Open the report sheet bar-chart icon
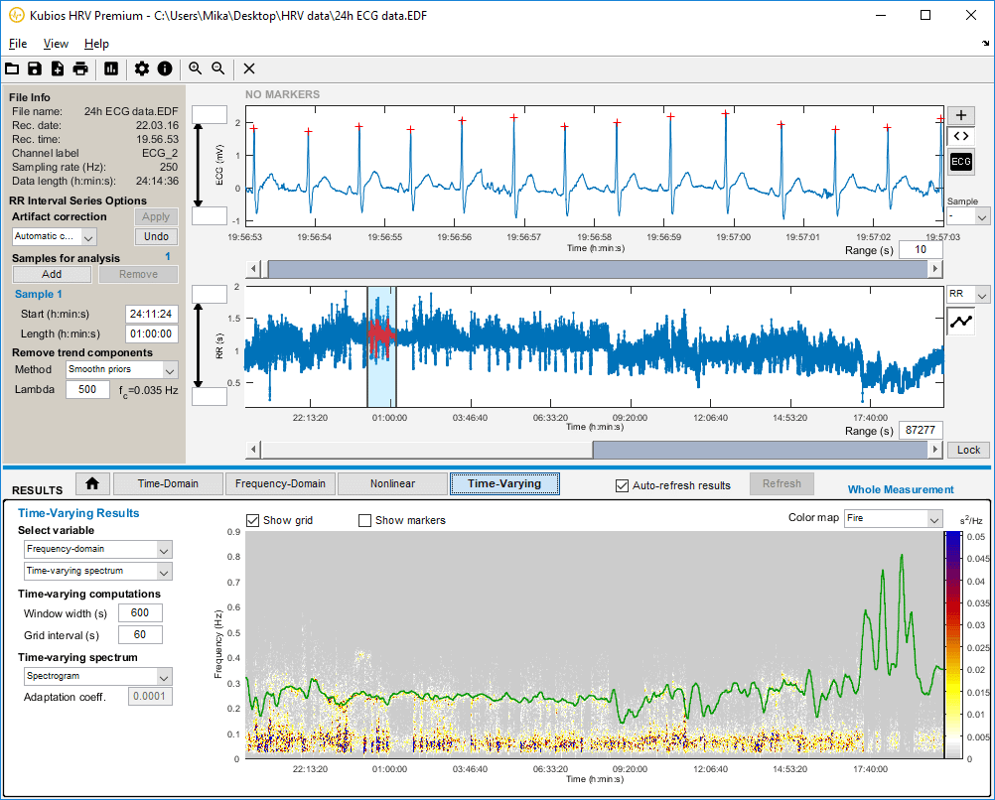Screen dimensions: 995x800 pyautogui.click(x=110, y=68)
